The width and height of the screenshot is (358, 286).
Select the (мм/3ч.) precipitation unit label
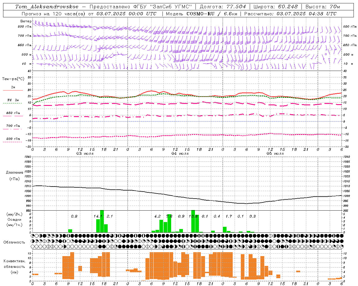pos(15,214)
